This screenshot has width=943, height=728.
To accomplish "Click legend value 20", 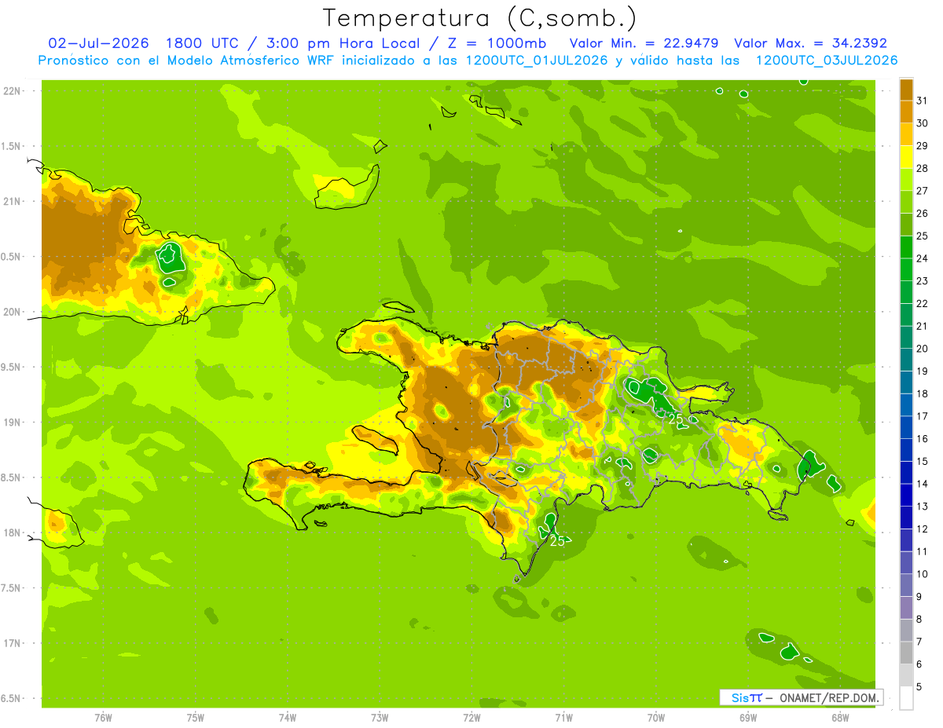I will pos(923,349).
